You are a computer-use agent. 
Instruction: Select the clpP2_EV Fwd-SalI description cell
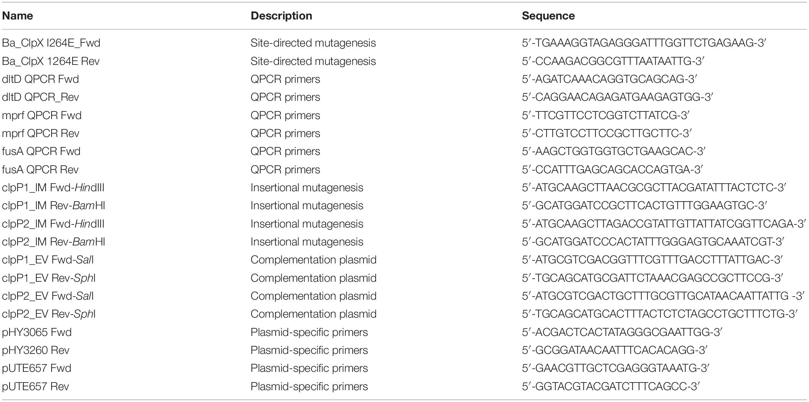pos(313,296)
